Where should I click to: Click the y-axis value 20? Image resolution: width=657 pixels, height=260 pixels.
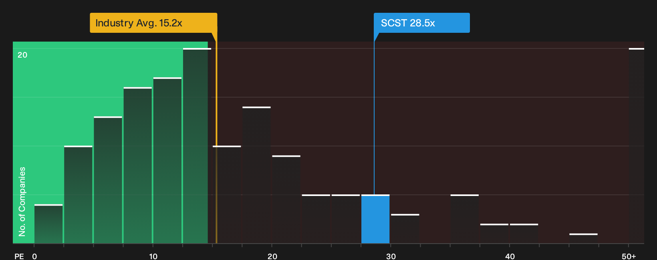(x=22, y=55)
